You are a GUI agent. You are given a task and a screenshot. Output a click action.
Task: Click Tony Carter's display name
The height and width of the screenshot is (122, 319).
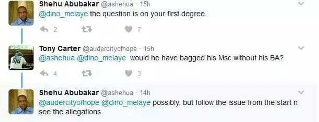(x=60, y=49)
